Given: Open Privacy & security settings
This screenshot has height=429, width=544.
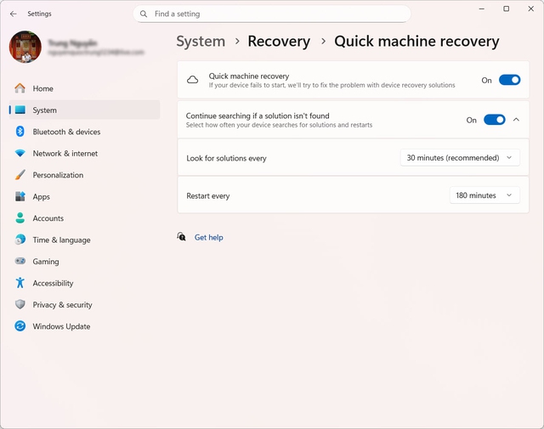Looking at the screenshot, I should tap(84, 305).
